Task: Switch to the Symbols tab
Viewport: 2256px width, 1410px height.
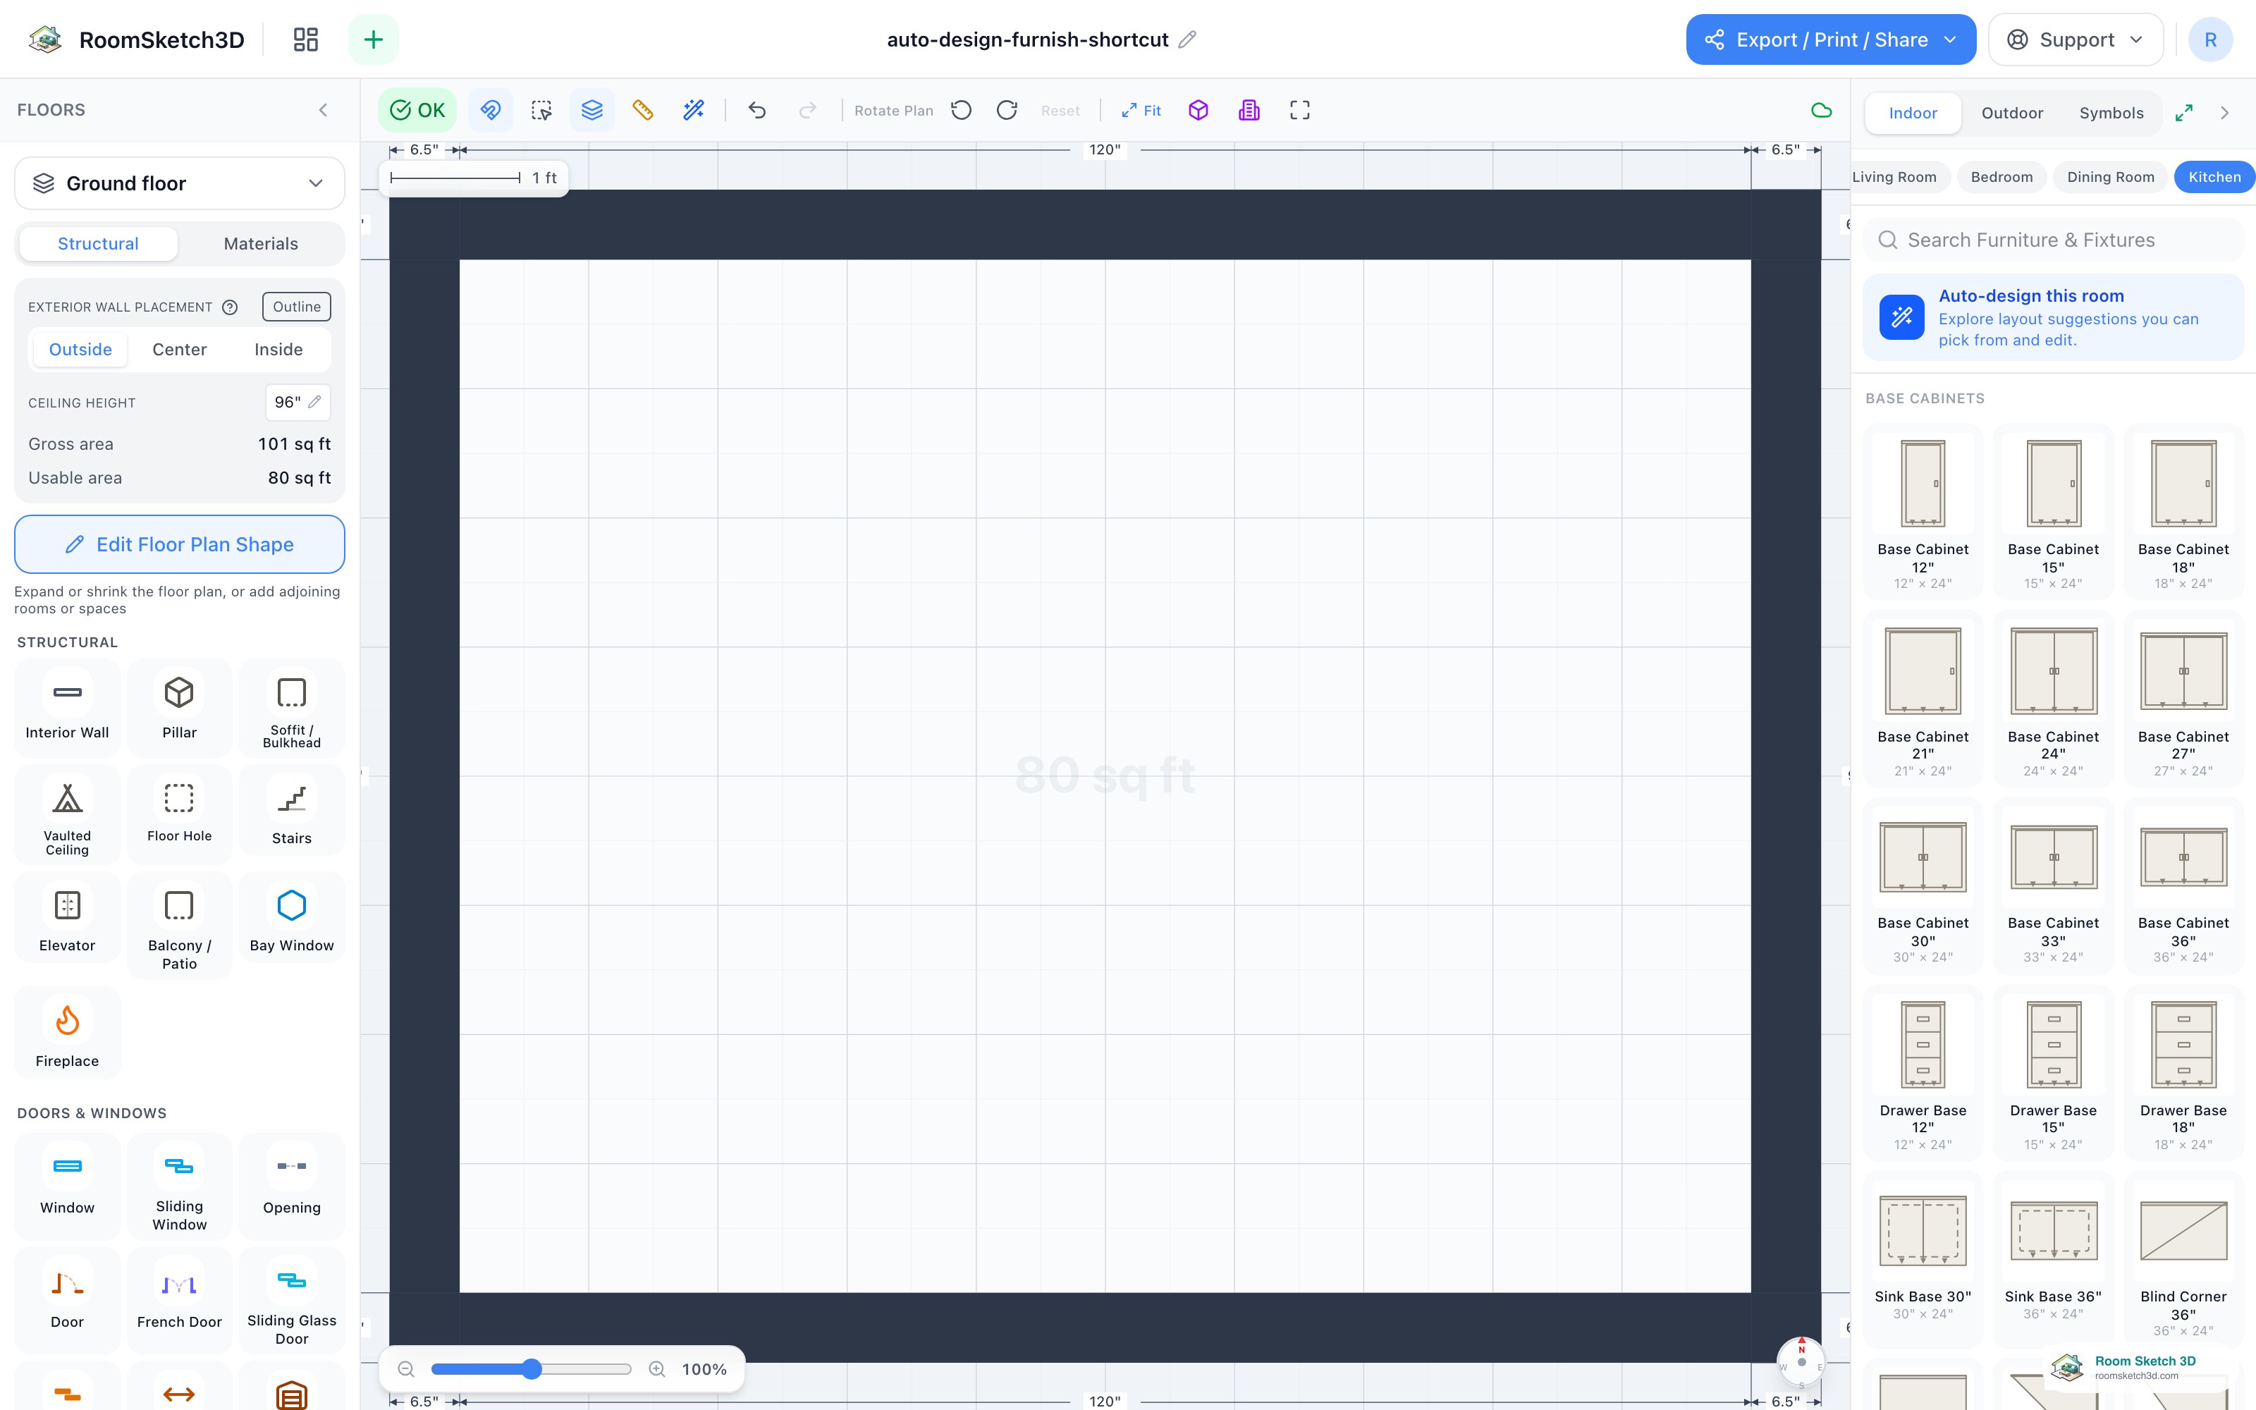Action: tap(2111, 113)
